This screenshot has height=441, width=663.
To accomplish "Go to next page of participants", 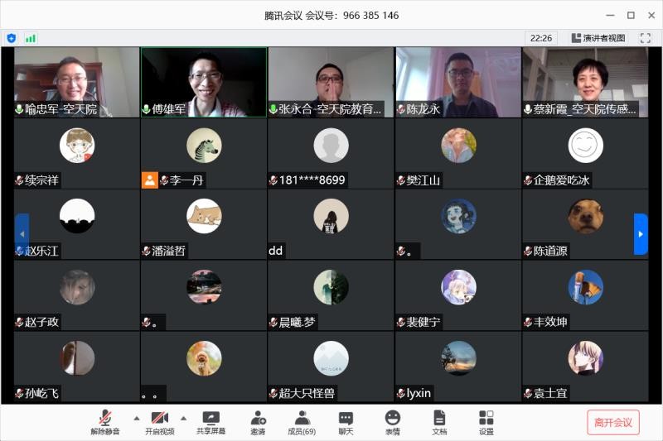I will click(641, 234).
